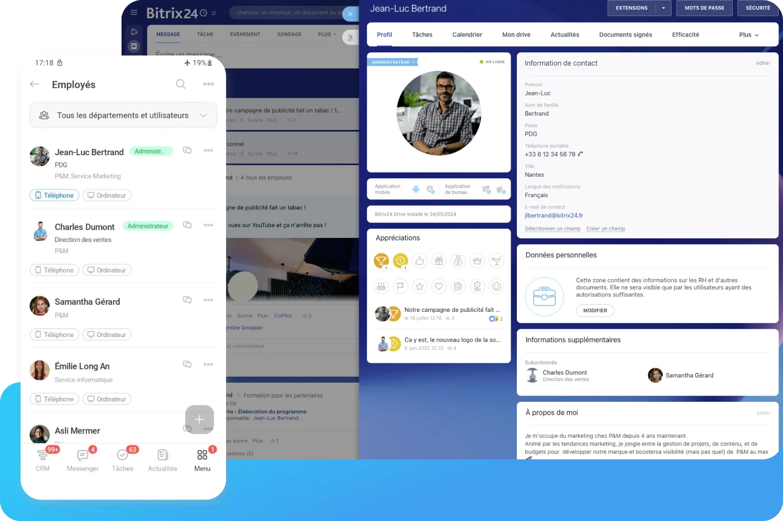Image resolution: width=783 pixels, height=521 pixels.
Task: Switch to the Calendrier tab
Action: (467, 34)
